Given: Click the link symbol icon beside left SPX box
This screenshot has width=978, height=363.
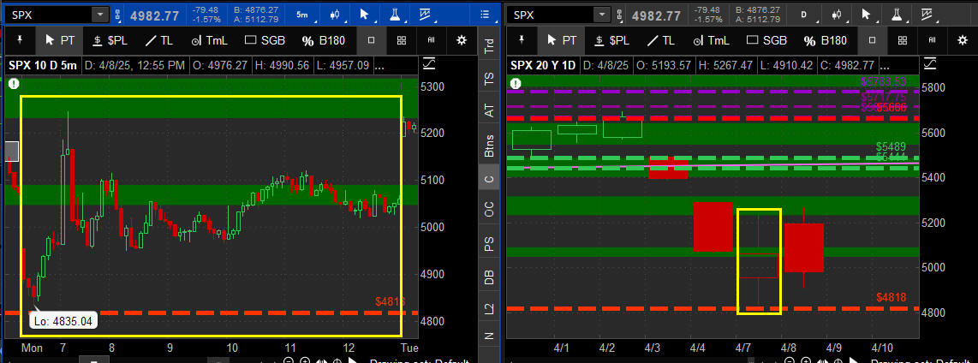Looking at the screenshot, I should pos(117,15).
